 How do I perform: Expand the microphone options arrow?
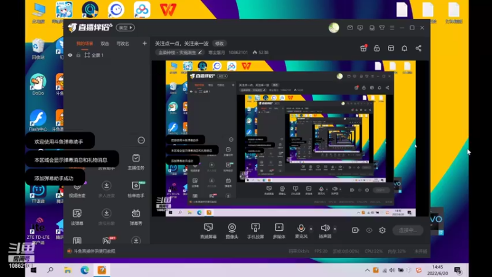311,229
